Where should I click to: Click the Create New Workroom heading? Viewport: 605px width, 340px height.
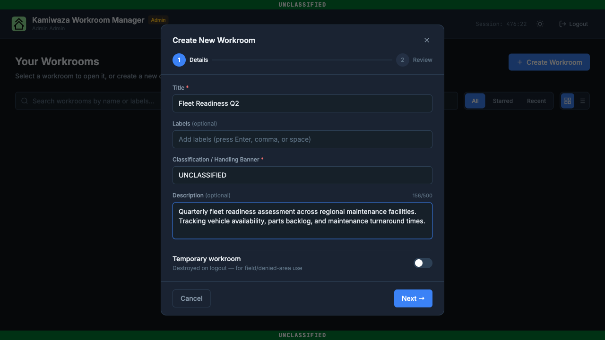tap(214, 40)
